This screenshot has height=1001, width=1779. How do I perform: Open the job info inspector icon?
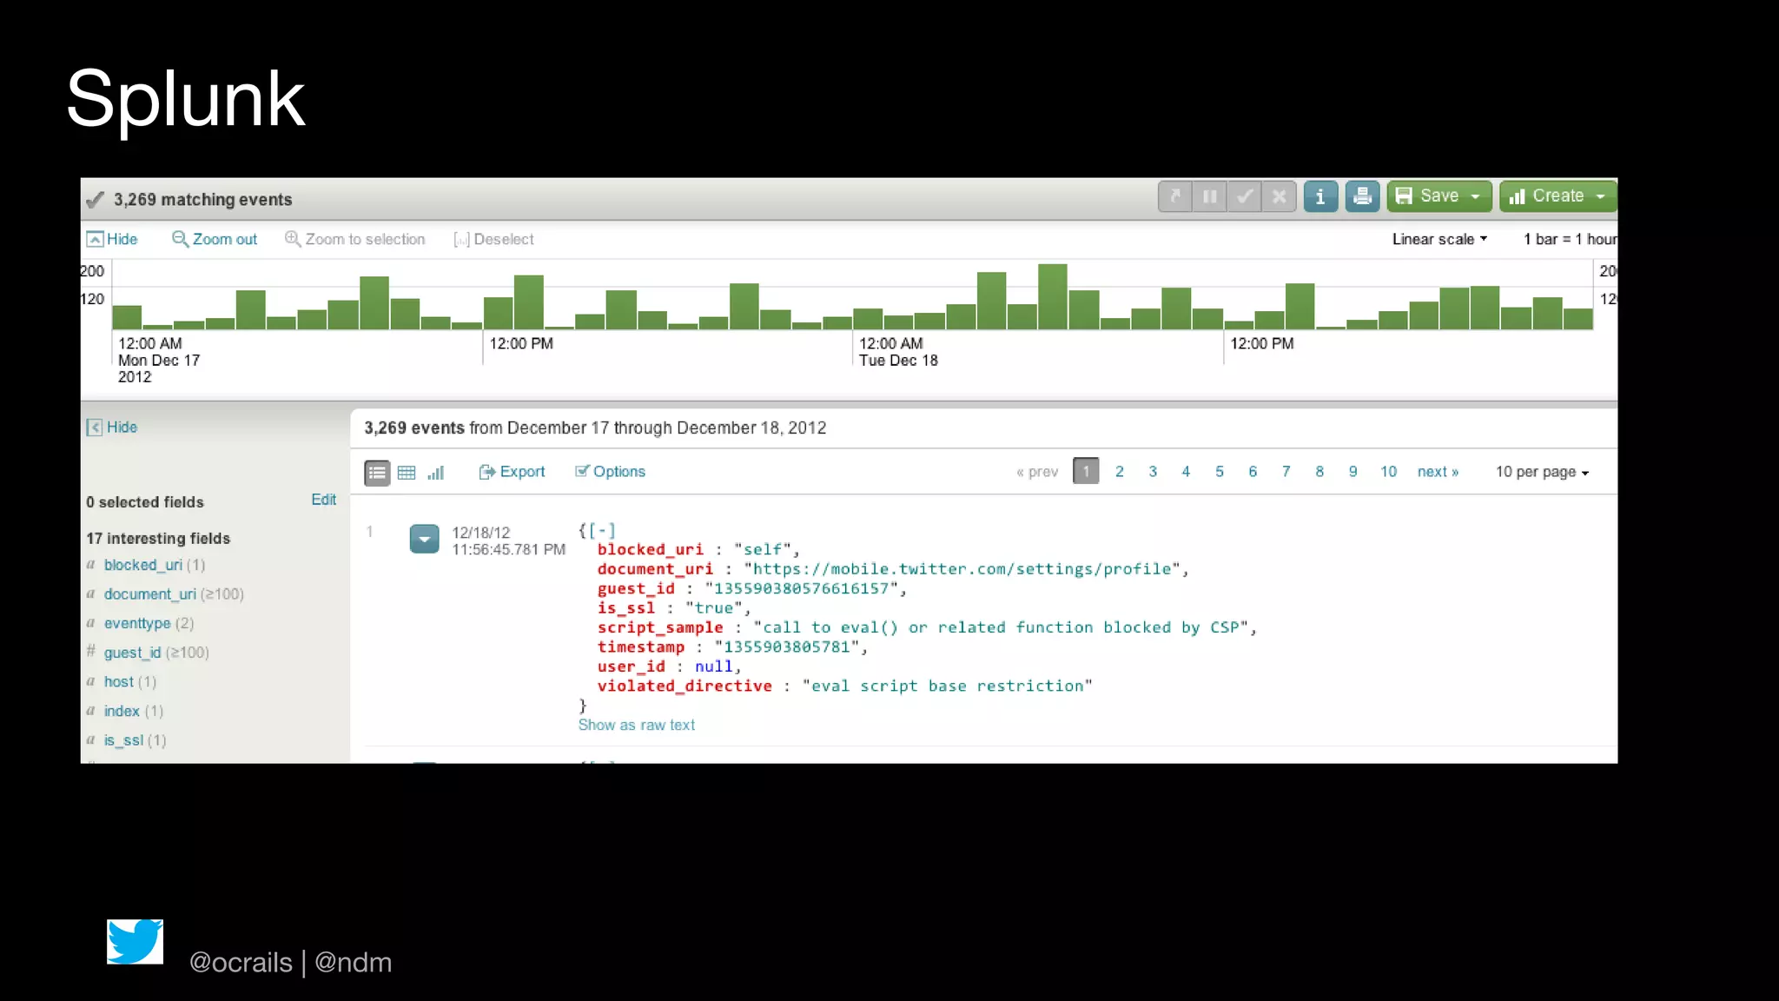click(1320, 196)
